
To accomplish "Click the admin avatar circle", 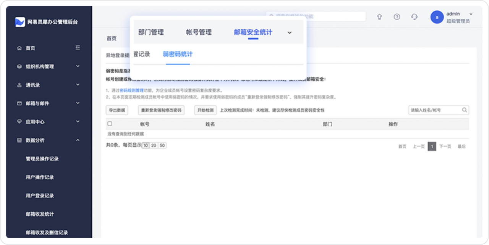I will (x=437, y=17).
